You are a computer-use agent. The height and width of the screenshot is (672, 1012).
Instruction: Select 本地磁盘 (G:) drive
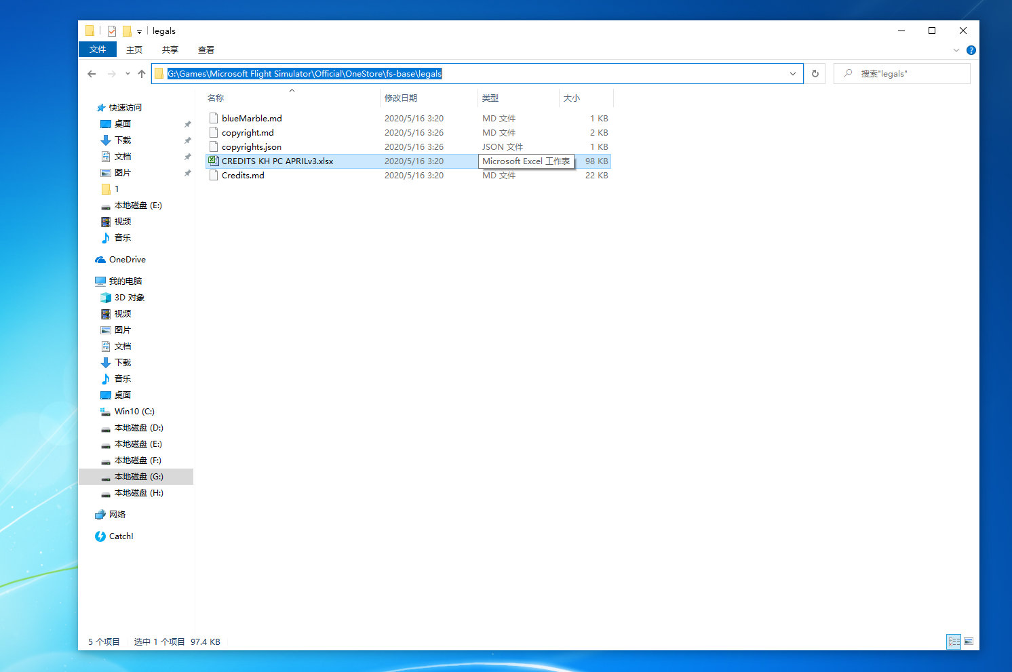pos(139,477)
